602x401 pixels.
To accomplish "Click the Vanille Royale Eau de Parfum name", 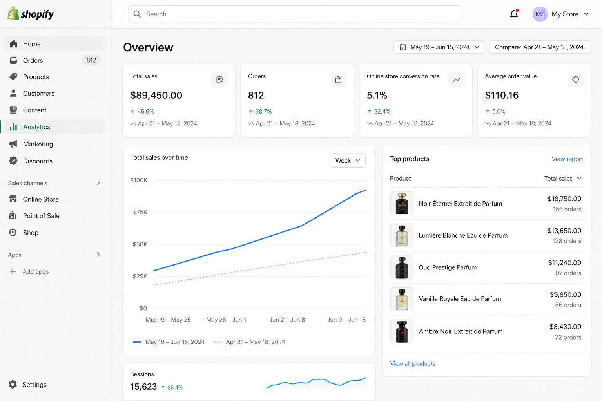I will pos(460,299).
